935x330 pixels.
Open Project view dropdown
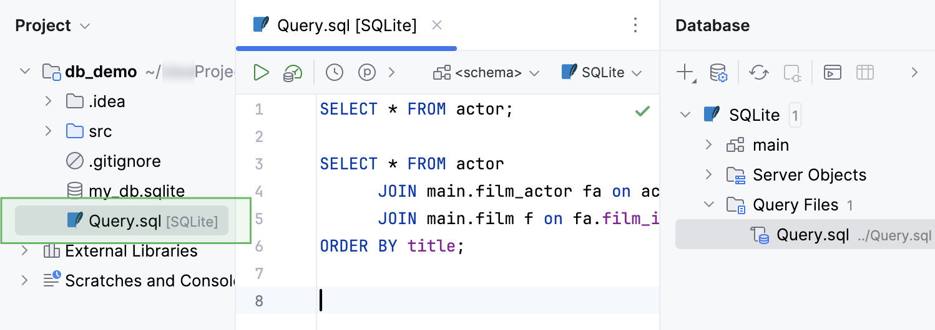[x=53, y=26]
